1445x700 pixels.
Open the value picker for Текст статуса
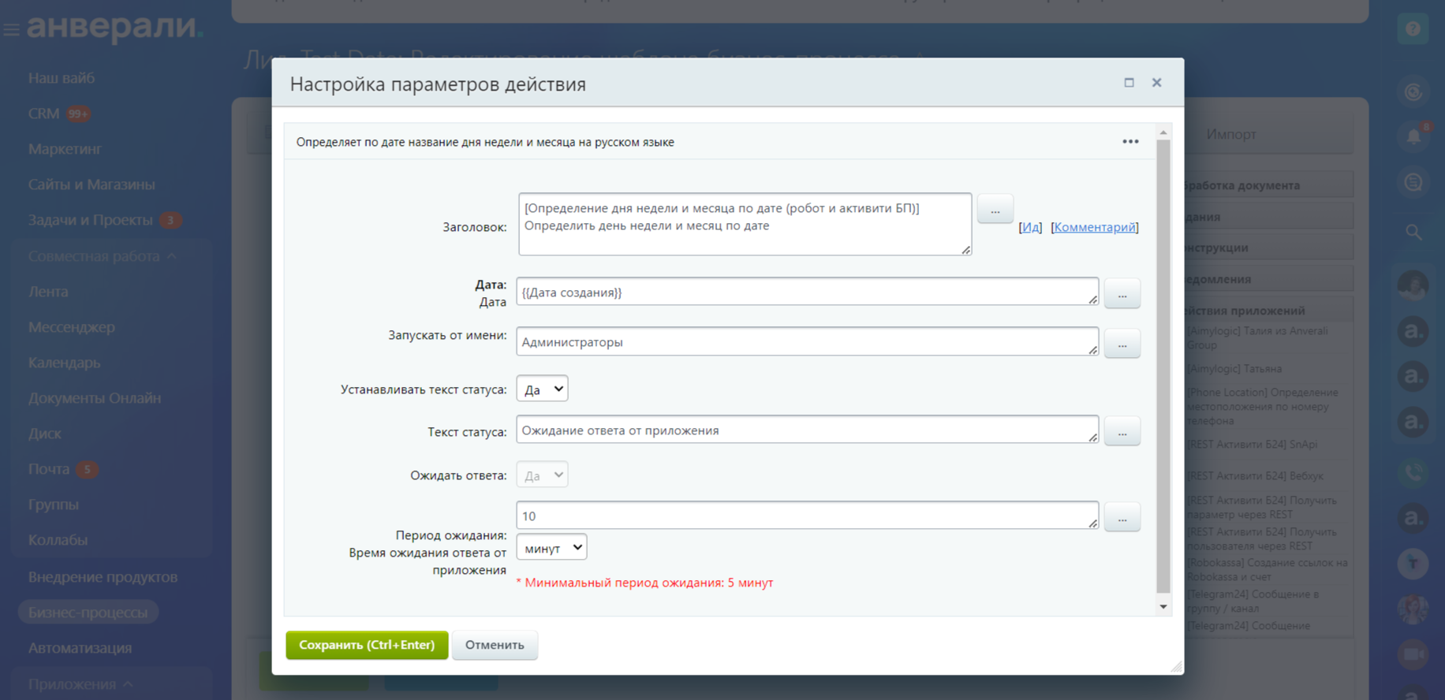[x=1122, y=432]
